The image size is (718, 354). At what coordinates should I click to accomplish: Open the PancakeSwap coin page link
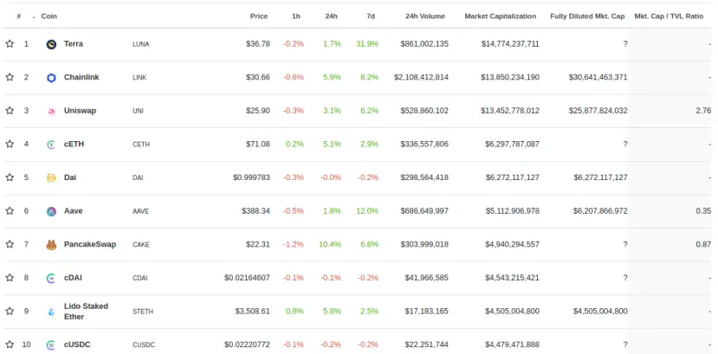click(x=90, y=244)
